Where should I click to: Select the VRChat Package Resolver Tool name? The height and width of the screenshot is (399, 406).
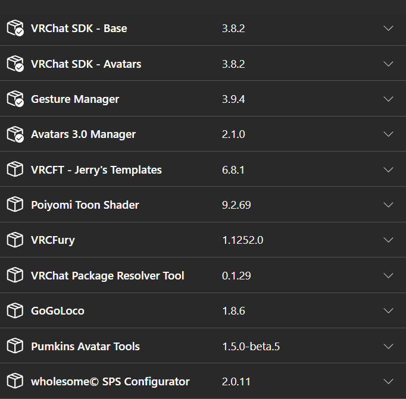(x=107, y=275)
